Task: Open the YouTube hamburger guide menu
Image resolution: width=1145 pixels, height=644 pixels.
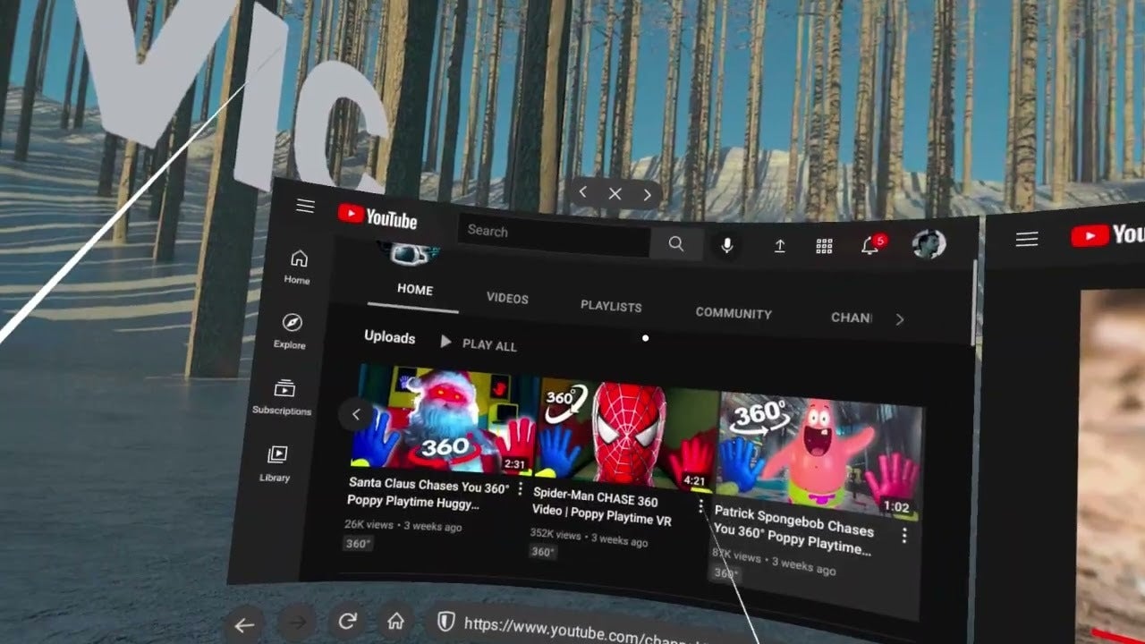Action: click(305, 207)
